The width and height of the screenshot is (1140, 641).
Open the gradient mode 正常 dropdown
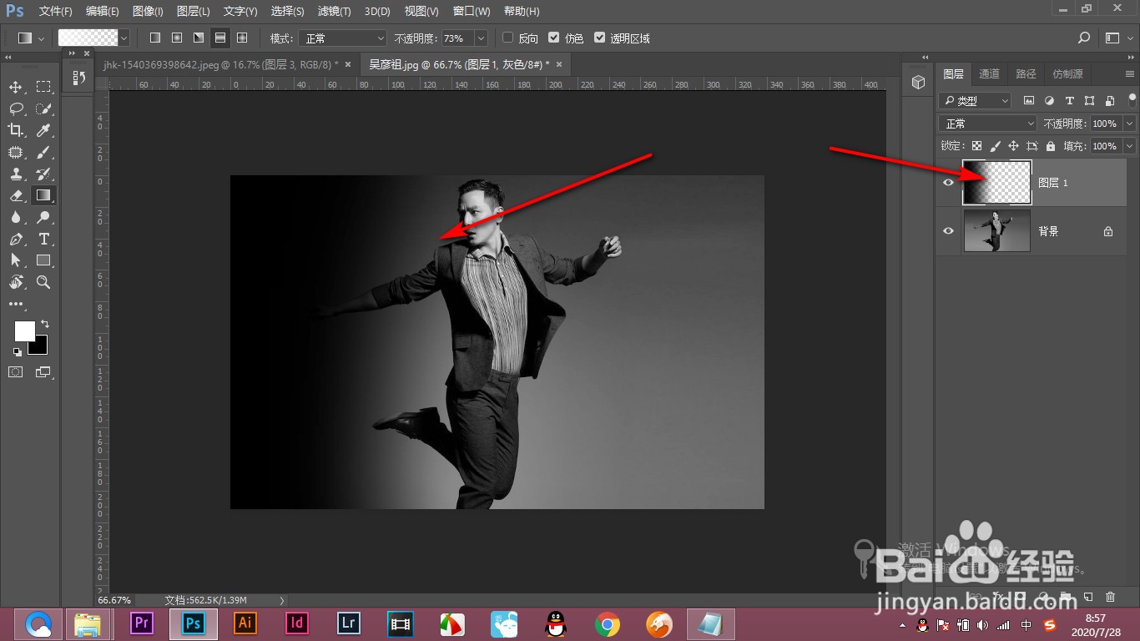(x=343, y=38)
